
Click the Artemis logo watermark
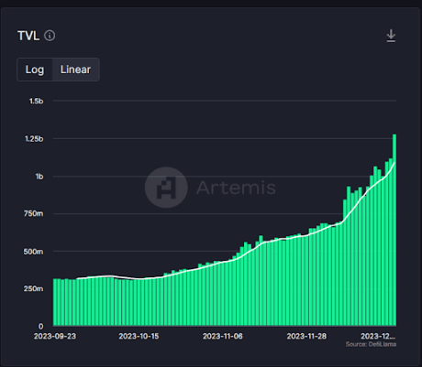(166, 188)
